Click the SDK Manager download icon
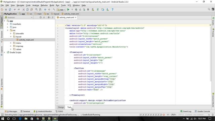This screenshot has height=121, width=215. [107, 9]
